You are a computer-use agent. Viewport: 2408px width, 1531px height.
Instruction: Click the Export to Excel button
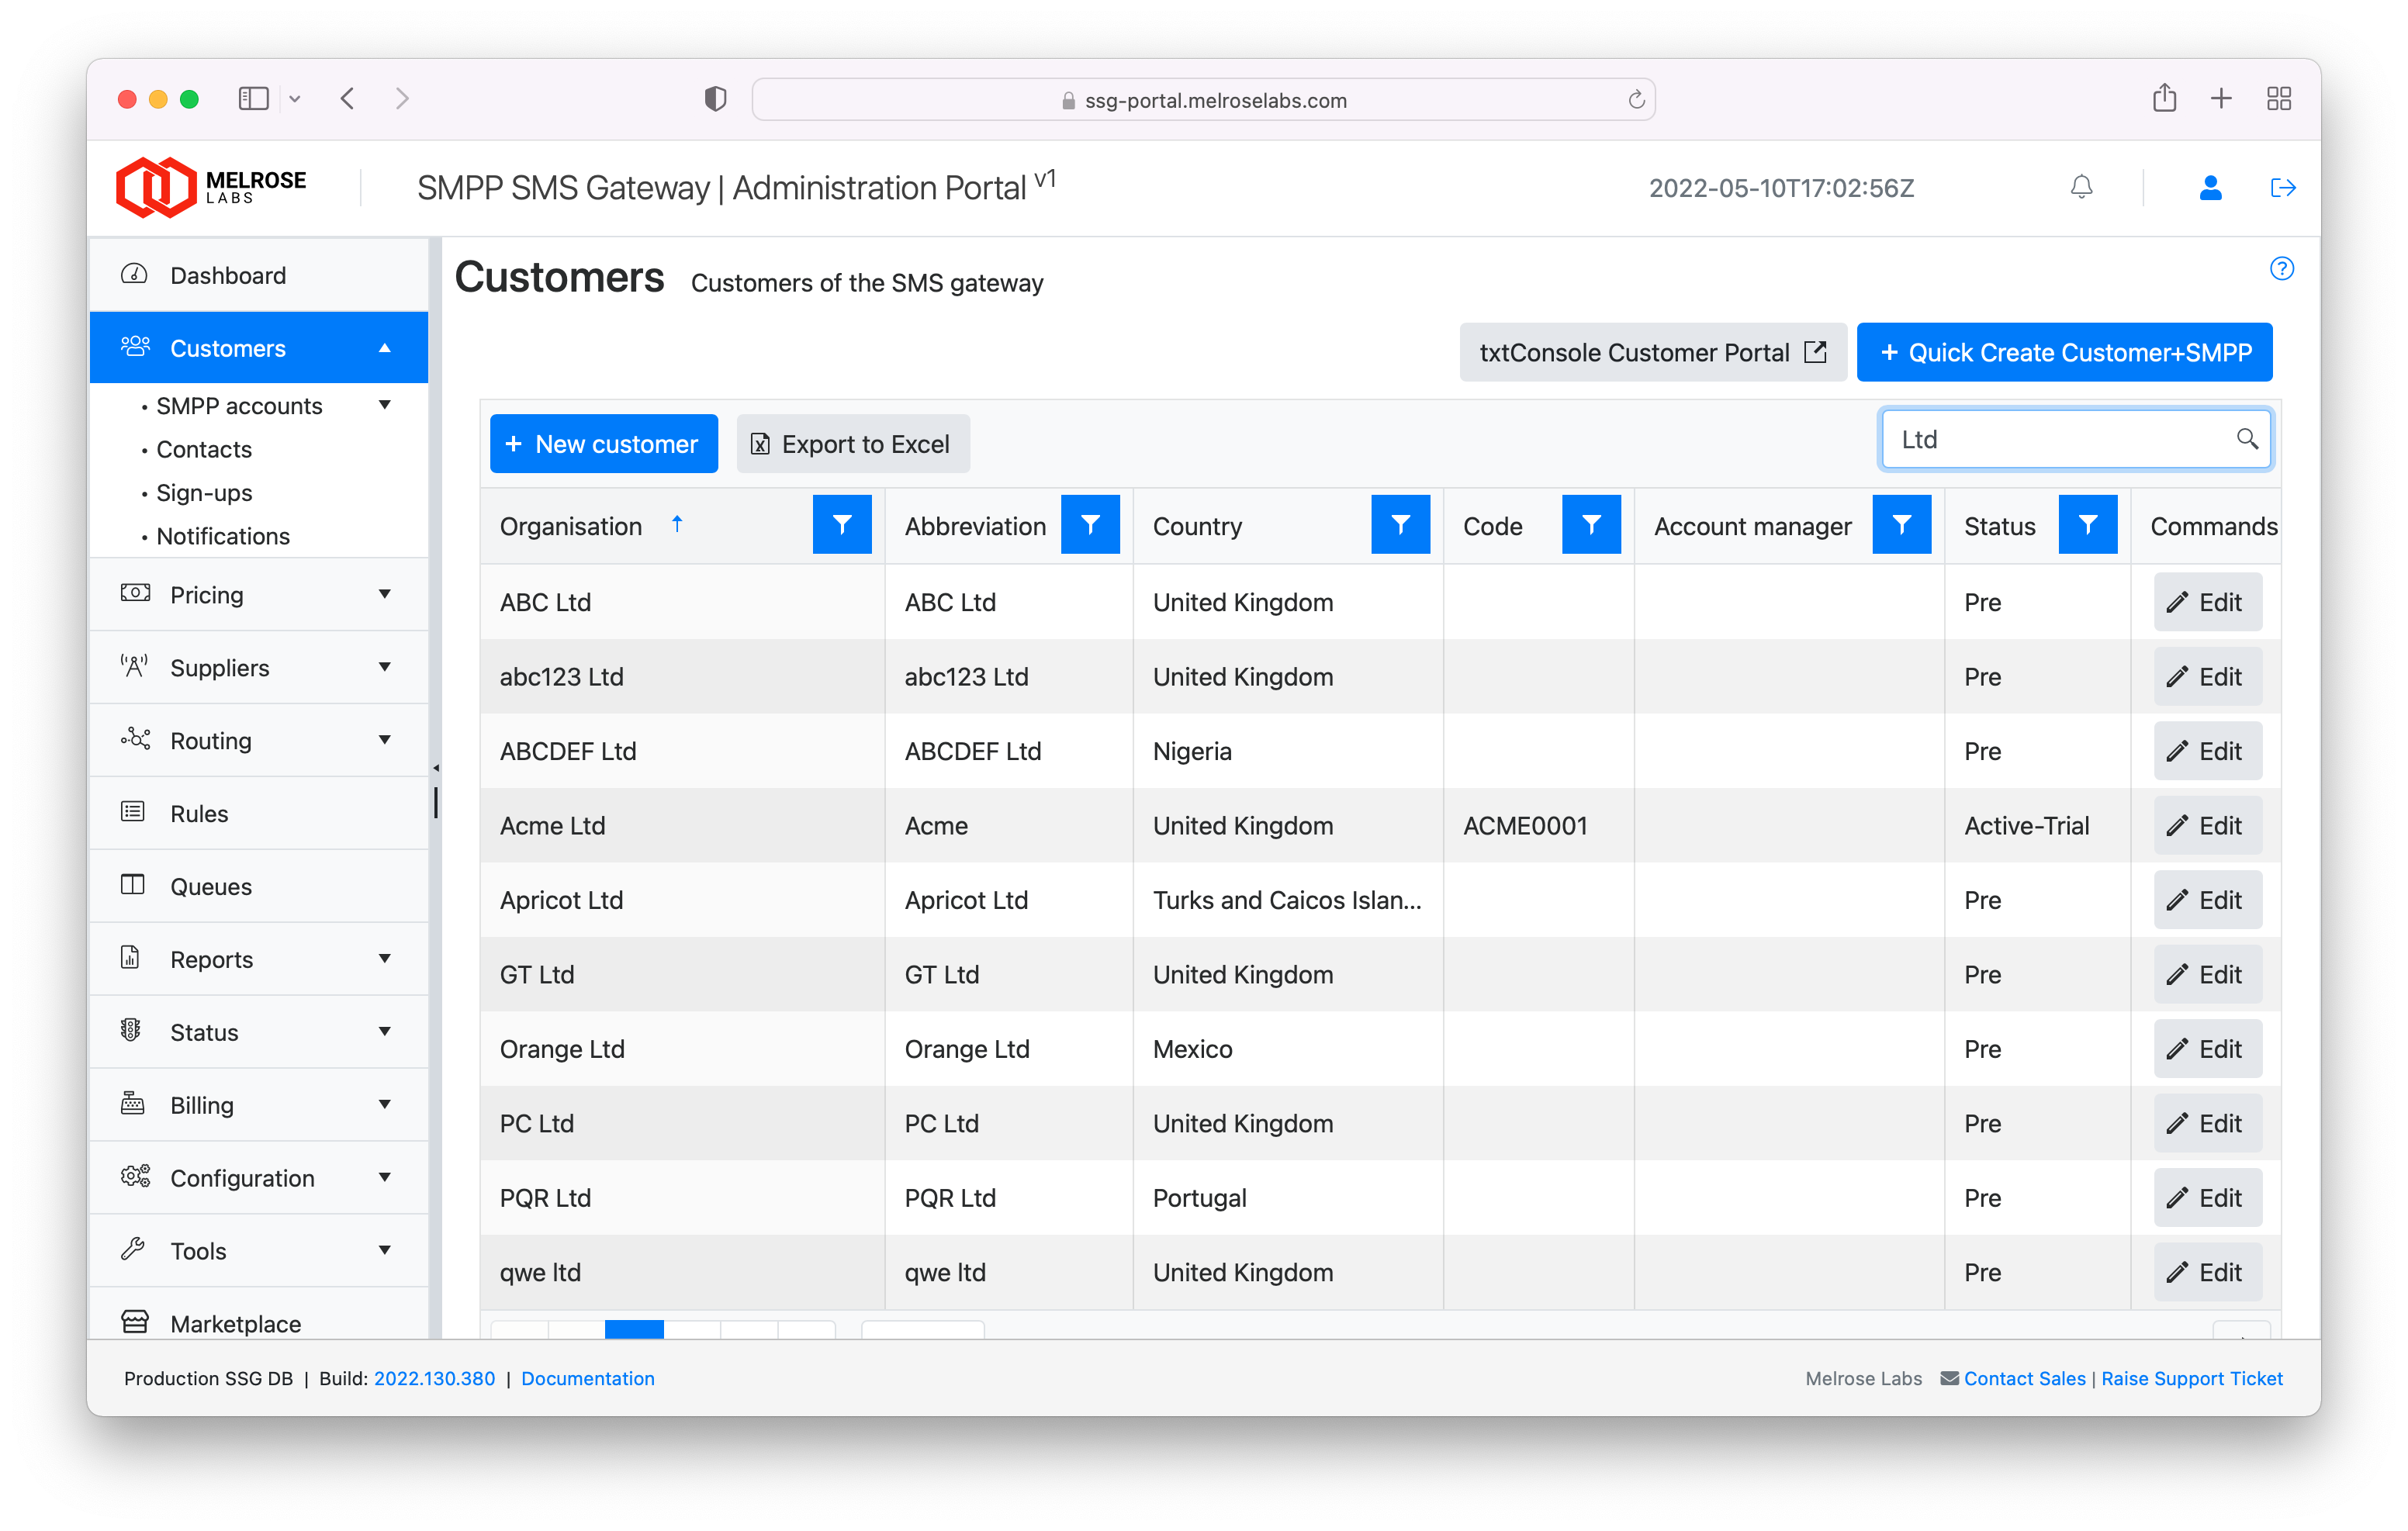click(x=851, y=442)
